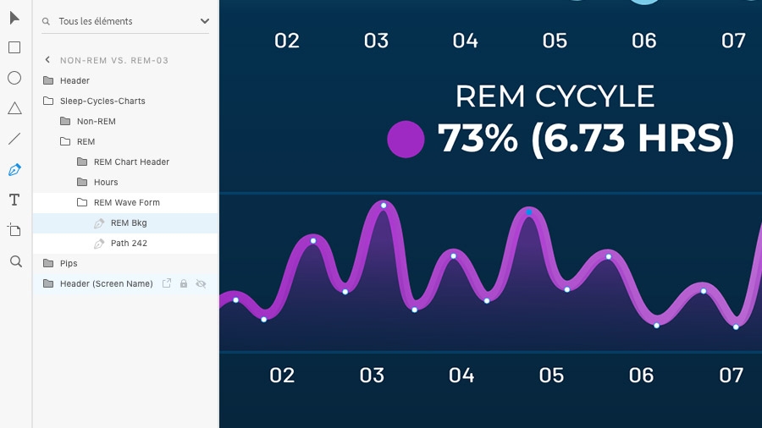Toggle lock on Header (Screen Name) layer

pyautogui.click(x=184, y=284)
